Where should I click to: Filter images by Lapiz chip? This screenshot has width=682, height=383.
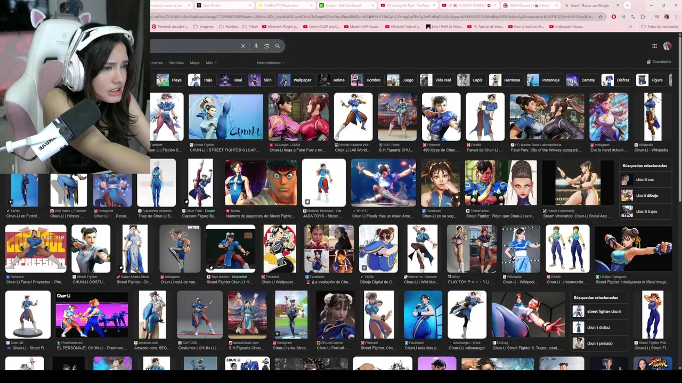471,80
